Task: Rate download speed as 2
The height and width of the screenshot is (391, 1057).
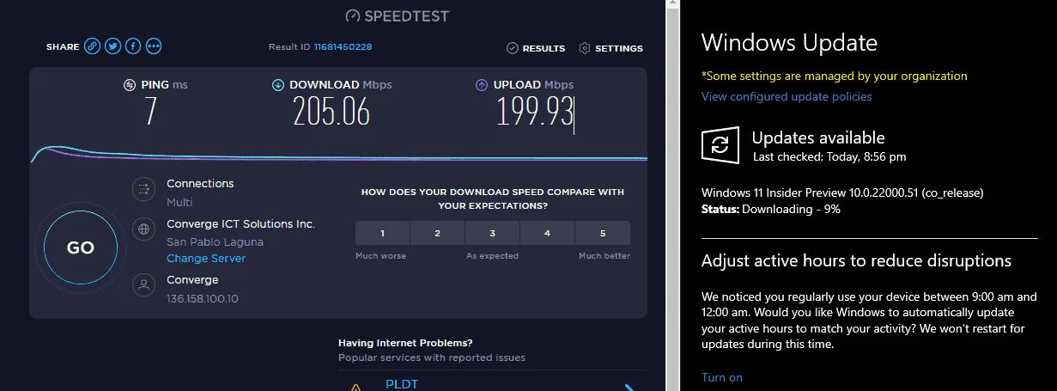Action: [437, 233]
